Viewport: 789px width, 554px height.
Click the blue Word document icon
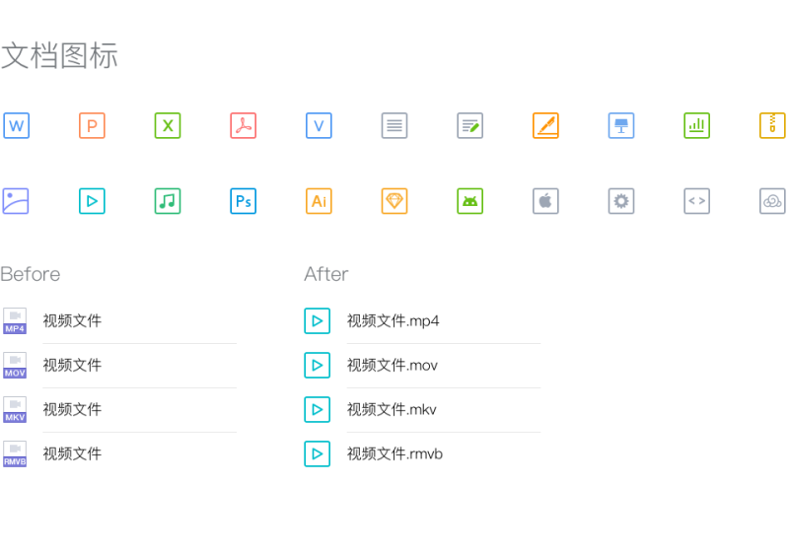[16, 125]
